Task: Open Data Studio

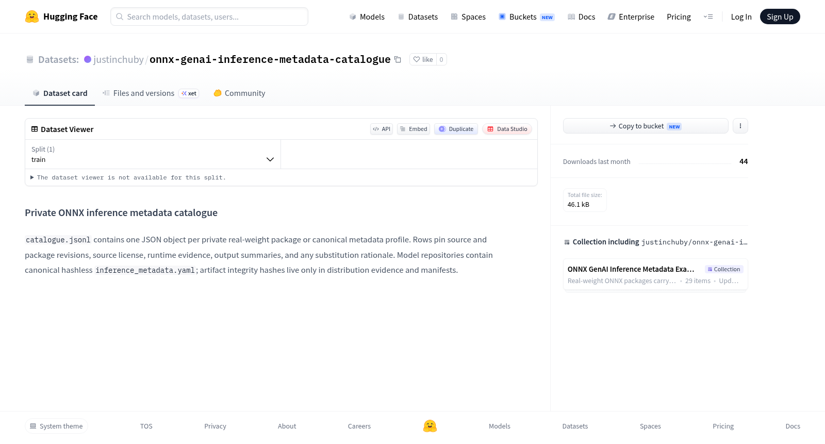Action: pos(507,129)
